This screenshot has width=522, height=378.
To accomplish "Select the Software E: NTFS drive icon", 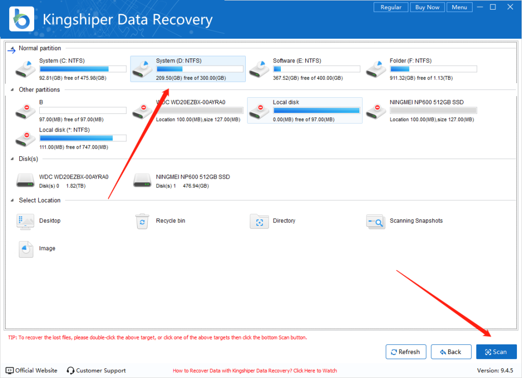I will [259, 69].
